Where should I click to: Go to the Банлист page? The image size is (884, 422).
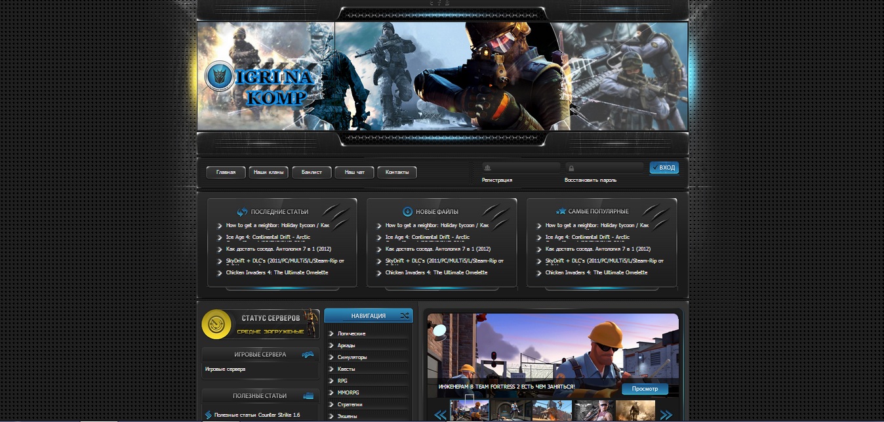[311, 172]
